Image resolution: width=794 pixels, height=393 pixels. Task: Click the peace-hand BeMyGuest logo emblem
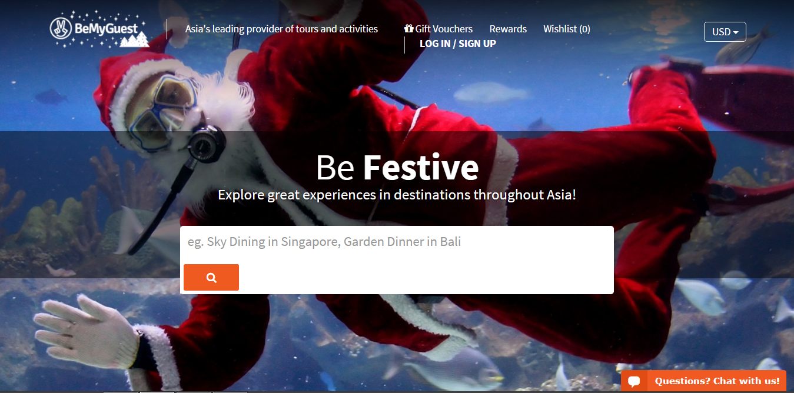click(62, 28)
